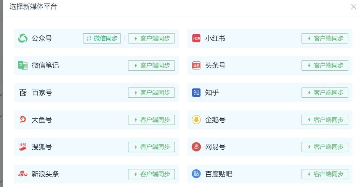Click 客户端同步 button for 公众号
The image size is (360, 187).
(x=151, y=38)
